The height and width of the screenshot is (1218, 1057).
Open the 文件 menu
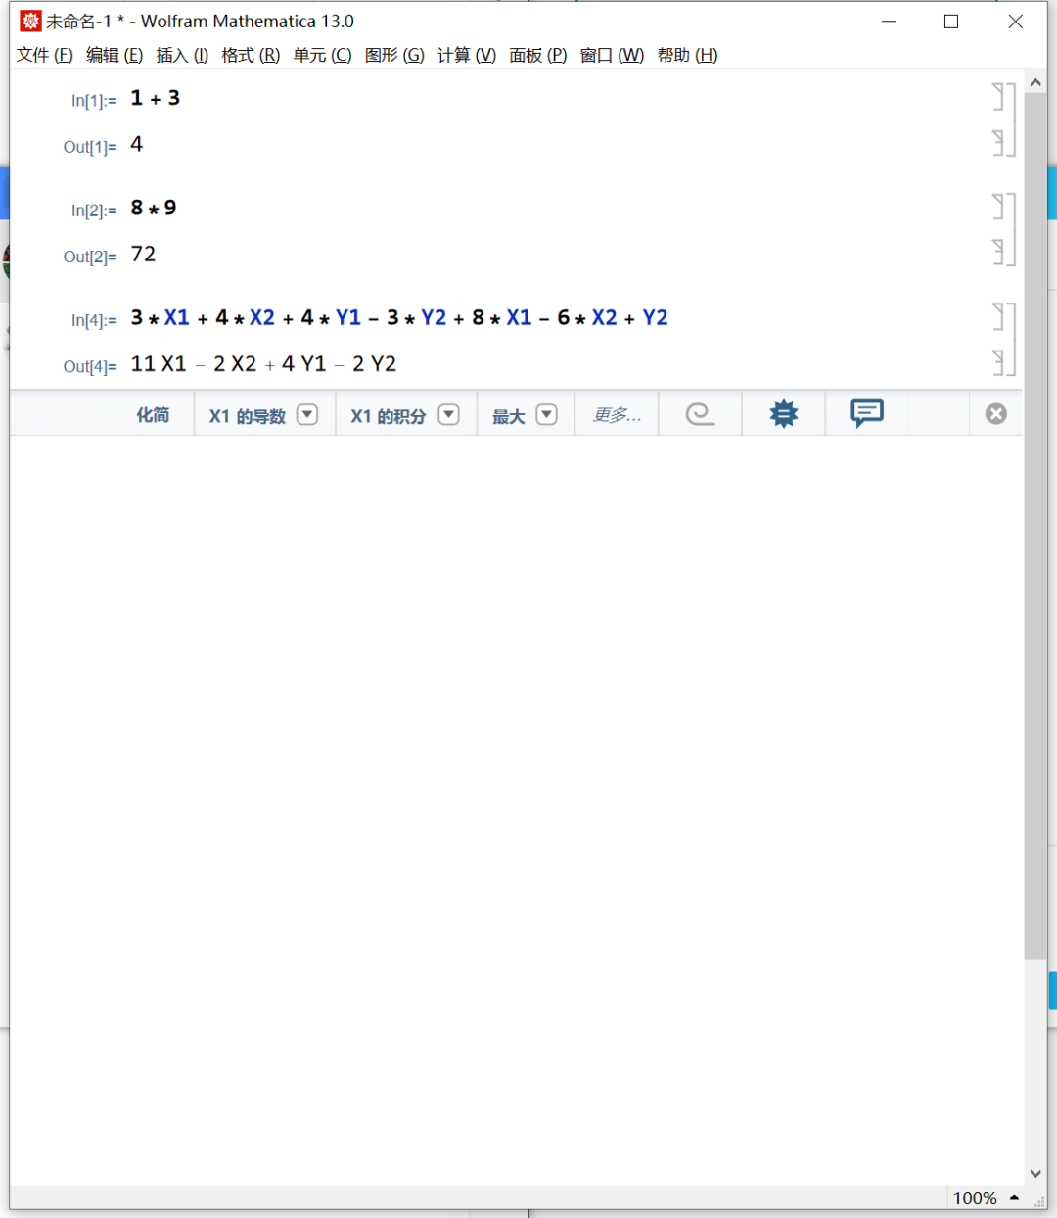[44, 55]
